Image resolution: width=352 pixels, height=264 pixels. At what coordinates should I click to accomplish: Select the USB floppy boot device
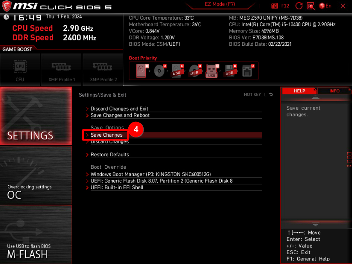(230, 71)
